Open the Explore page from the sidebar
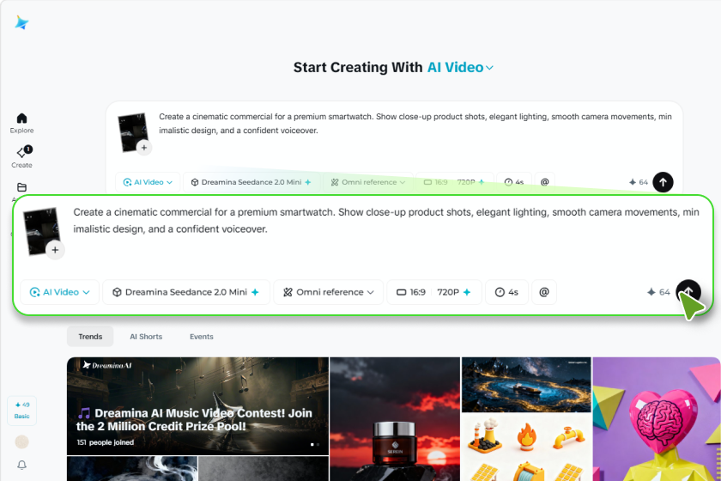The height and width of the screenshot is (481, 721). point(21,124)
